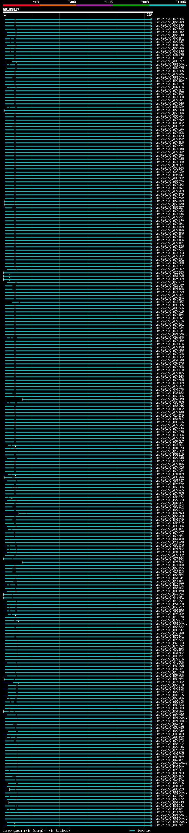Select label UniRef100_Q86U12

[x=170, y=744]
